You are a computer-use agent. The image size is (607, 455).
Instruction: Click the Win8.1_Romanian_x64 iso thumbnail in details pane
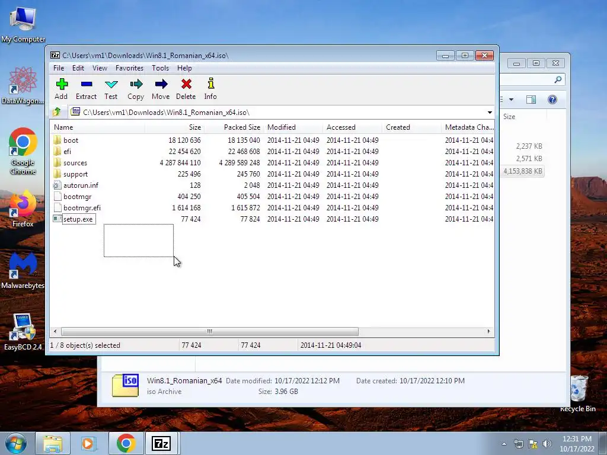[126, 385]
